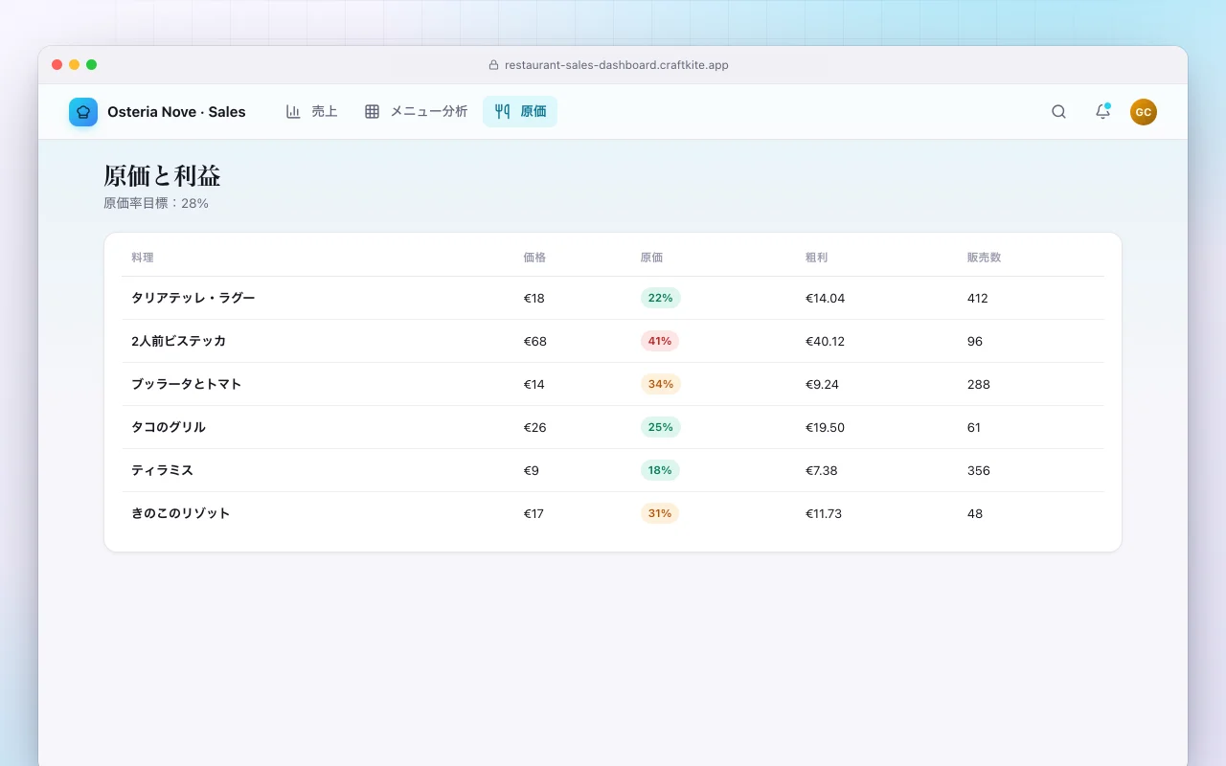1226x766 pixels.
Task: Click the green macOS maximize button
Action: point(92,65)
